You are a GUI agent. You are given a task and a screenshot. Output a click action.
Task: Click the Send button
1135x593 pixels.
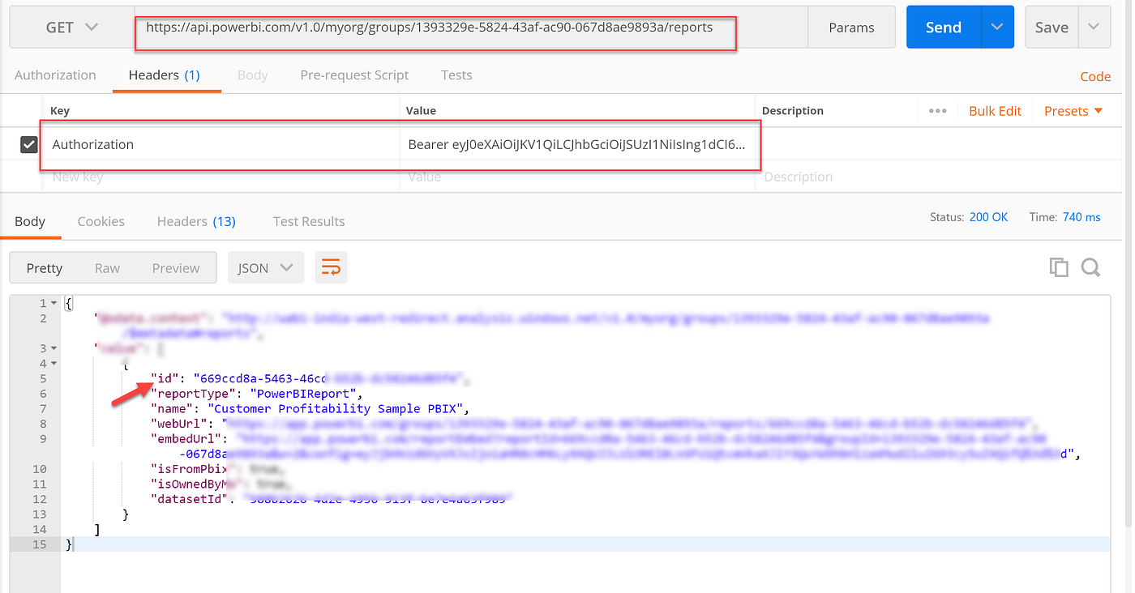943,26
